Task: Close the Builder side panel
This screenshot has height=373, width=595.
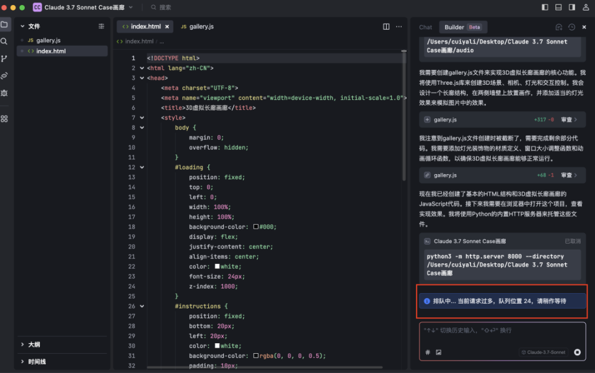Action: point(584,27)
